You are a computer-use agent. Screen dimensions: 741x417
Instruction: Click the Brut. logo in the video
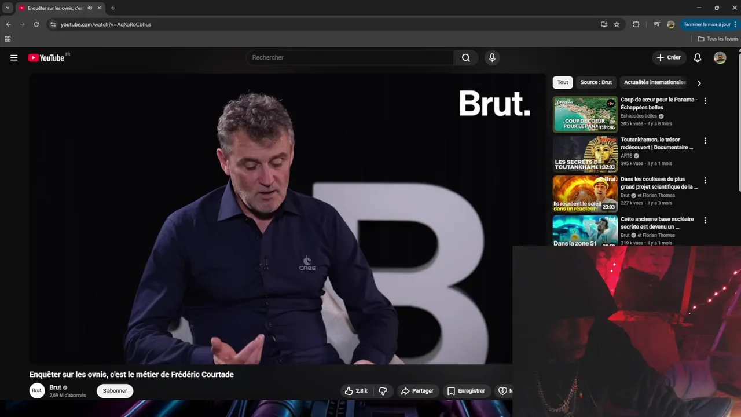pos(494,103)
